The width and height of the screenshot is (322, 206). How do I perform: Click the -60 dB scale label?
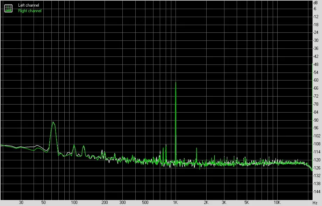pyautogui.click(x=316, y=80)
